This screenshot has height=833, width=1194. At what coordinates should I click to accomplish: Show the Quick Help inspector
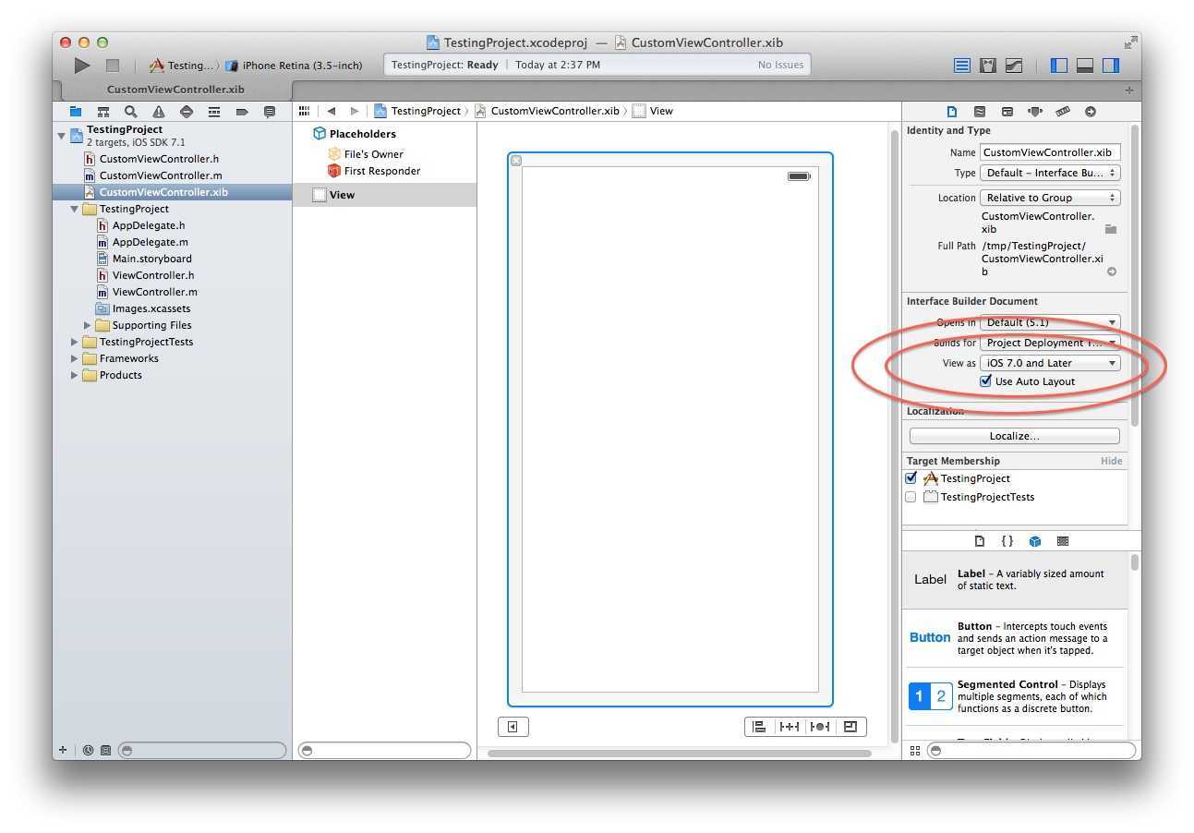pos(980,111)
